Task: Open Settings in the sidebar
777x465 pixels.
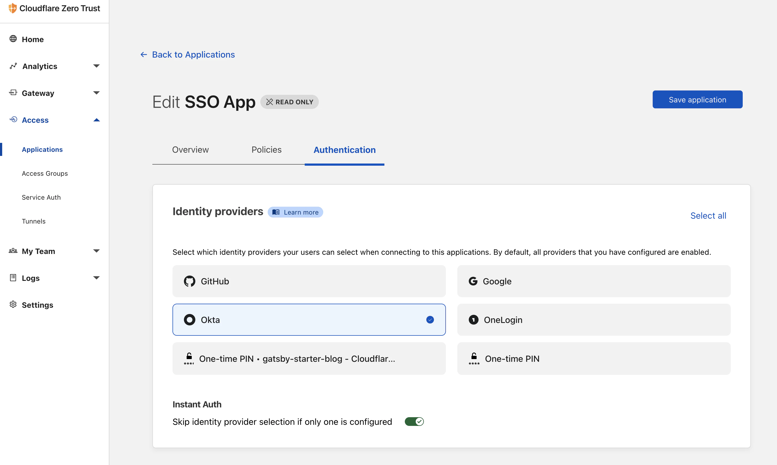Action: click(38, 305)
